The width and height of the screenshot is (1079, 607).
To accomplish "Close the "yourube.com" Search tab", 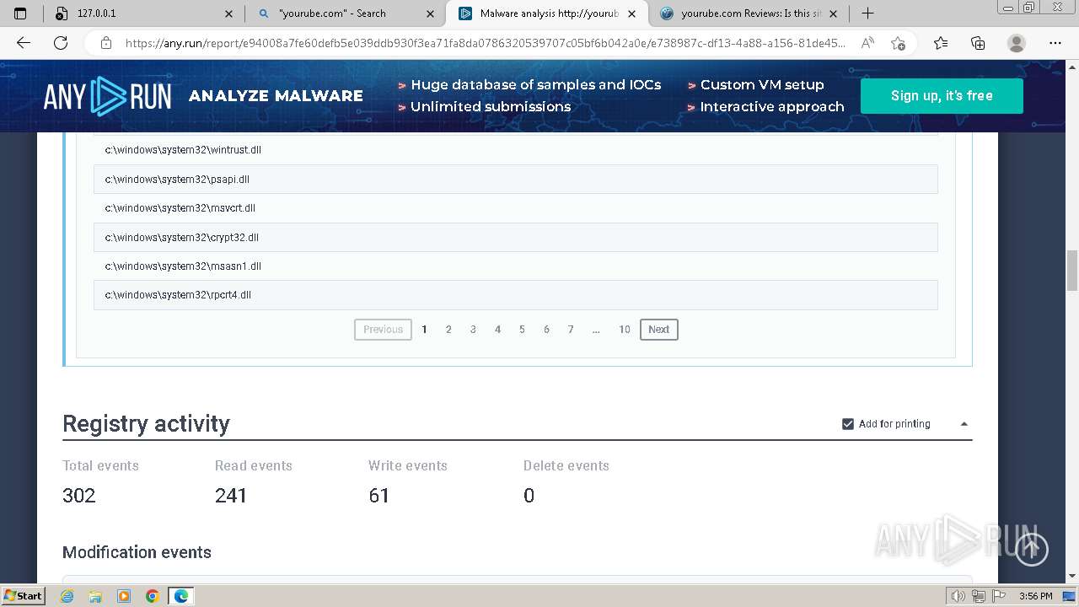I will (x=431, y=13).
